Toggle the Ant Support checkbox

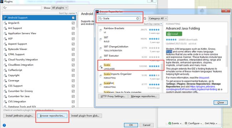(73, 28)
